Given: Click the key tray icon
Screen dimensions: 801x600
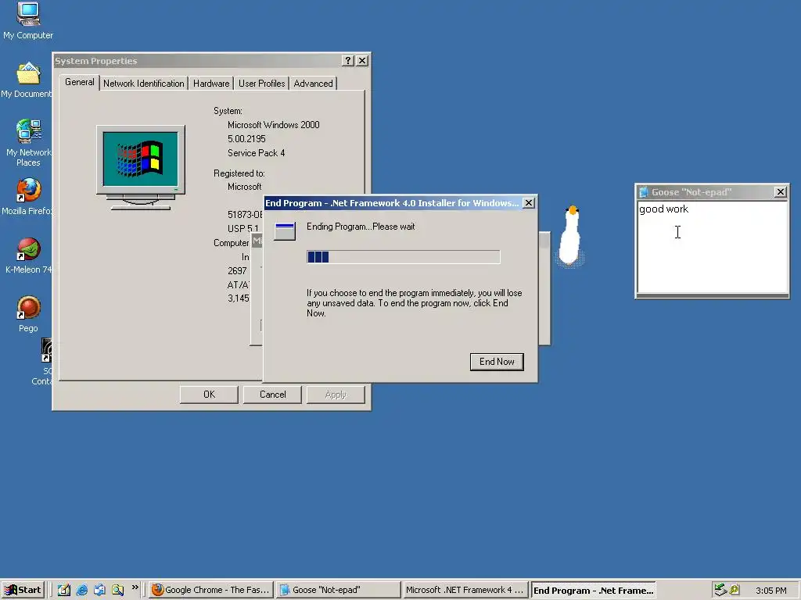Looking at the screenshot, I should tap(735, 590).
